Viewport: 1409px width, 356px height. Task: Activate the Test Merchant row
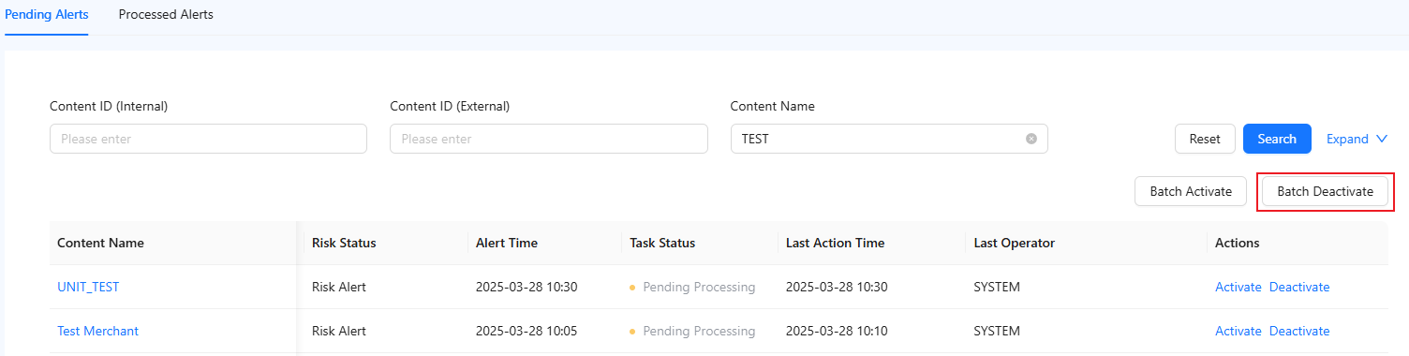pos(1238,331)
